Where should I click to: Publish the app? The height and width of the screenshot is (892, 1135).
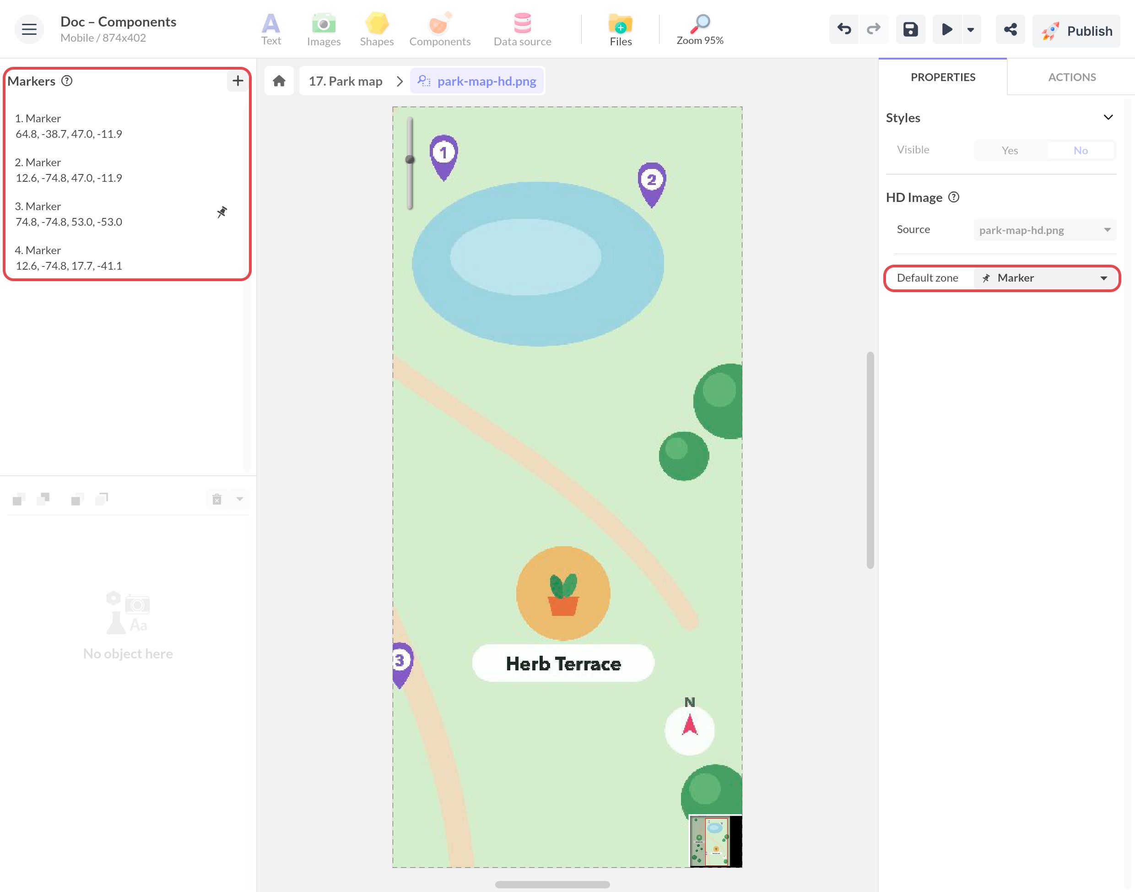[x=1076, y=31]
